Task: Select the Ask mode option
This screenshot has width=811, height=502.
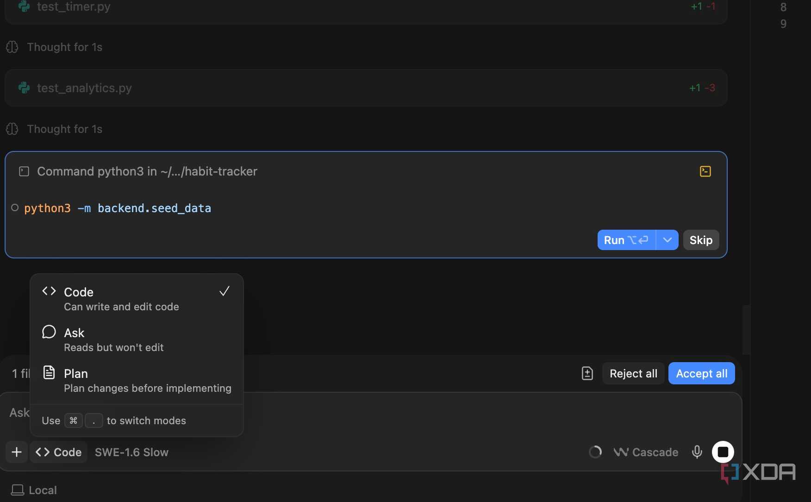Action: [136, 339]
